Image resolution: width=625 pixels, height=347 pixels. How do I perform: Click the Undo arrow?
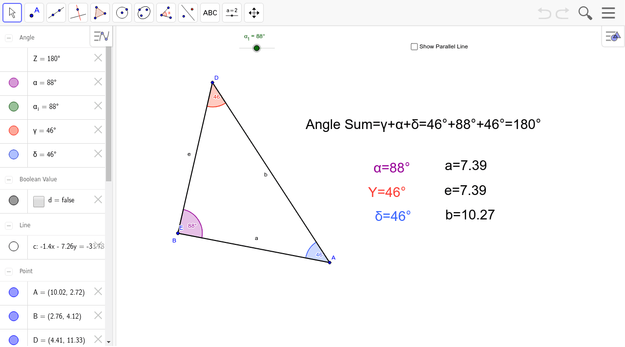click(544, 13)
